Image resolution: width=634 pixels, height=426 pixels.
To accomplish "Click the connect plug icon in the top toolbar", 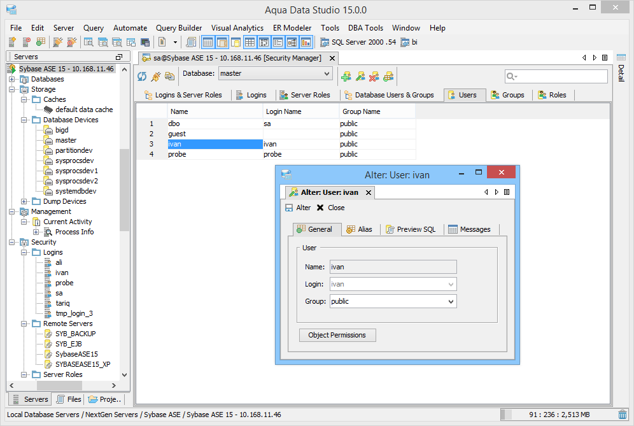I will pyautogui.click(x=58, y=41).
